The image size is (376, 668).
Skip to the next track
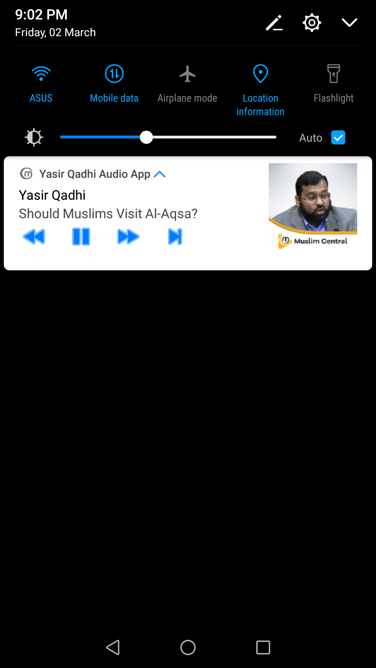pyautogui.click(x=175, y=237)
